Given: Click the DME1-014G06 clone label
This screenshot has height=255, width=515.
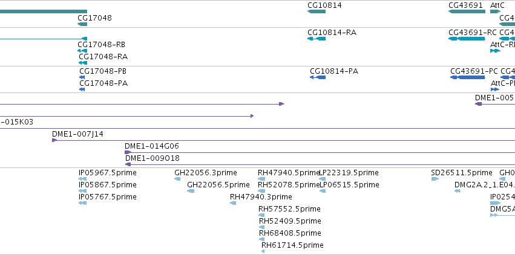Looking at the screenshot, I should [152, 146].
